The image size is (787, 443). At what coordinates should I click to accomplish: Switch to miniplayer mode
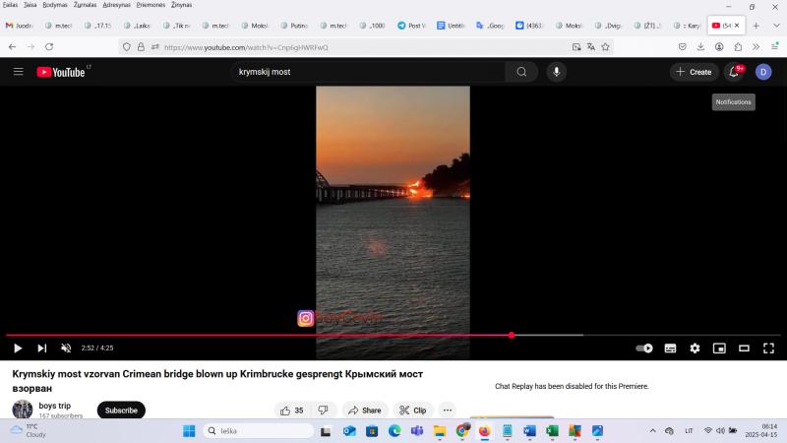click(x=719, y=348)
